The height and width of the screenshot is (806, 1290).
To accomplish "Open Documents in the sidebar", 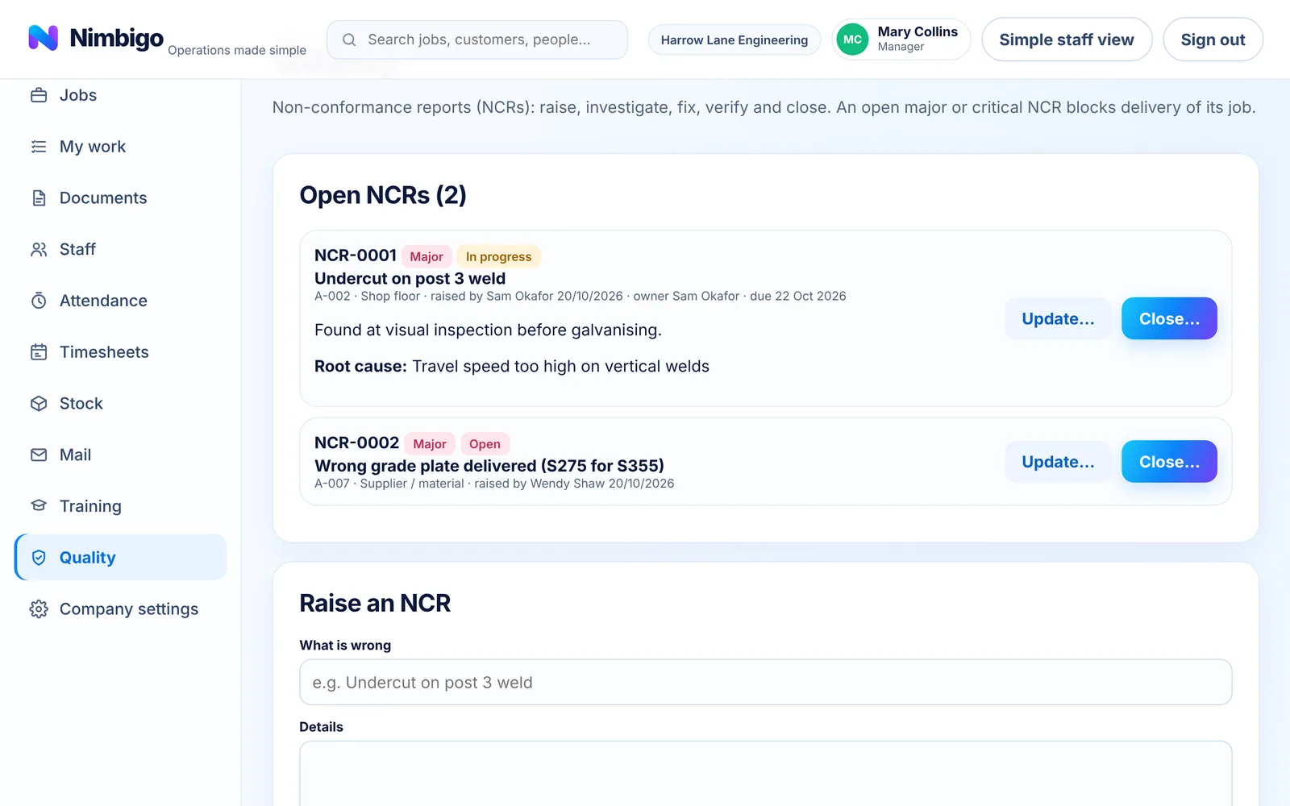I will [121, 198].
